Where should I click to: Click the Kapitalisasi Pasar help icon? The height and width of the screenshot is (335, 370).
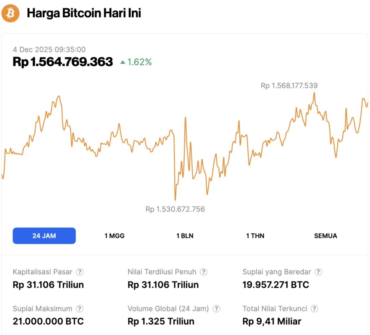pyautogui.click(x=80, y=272)
